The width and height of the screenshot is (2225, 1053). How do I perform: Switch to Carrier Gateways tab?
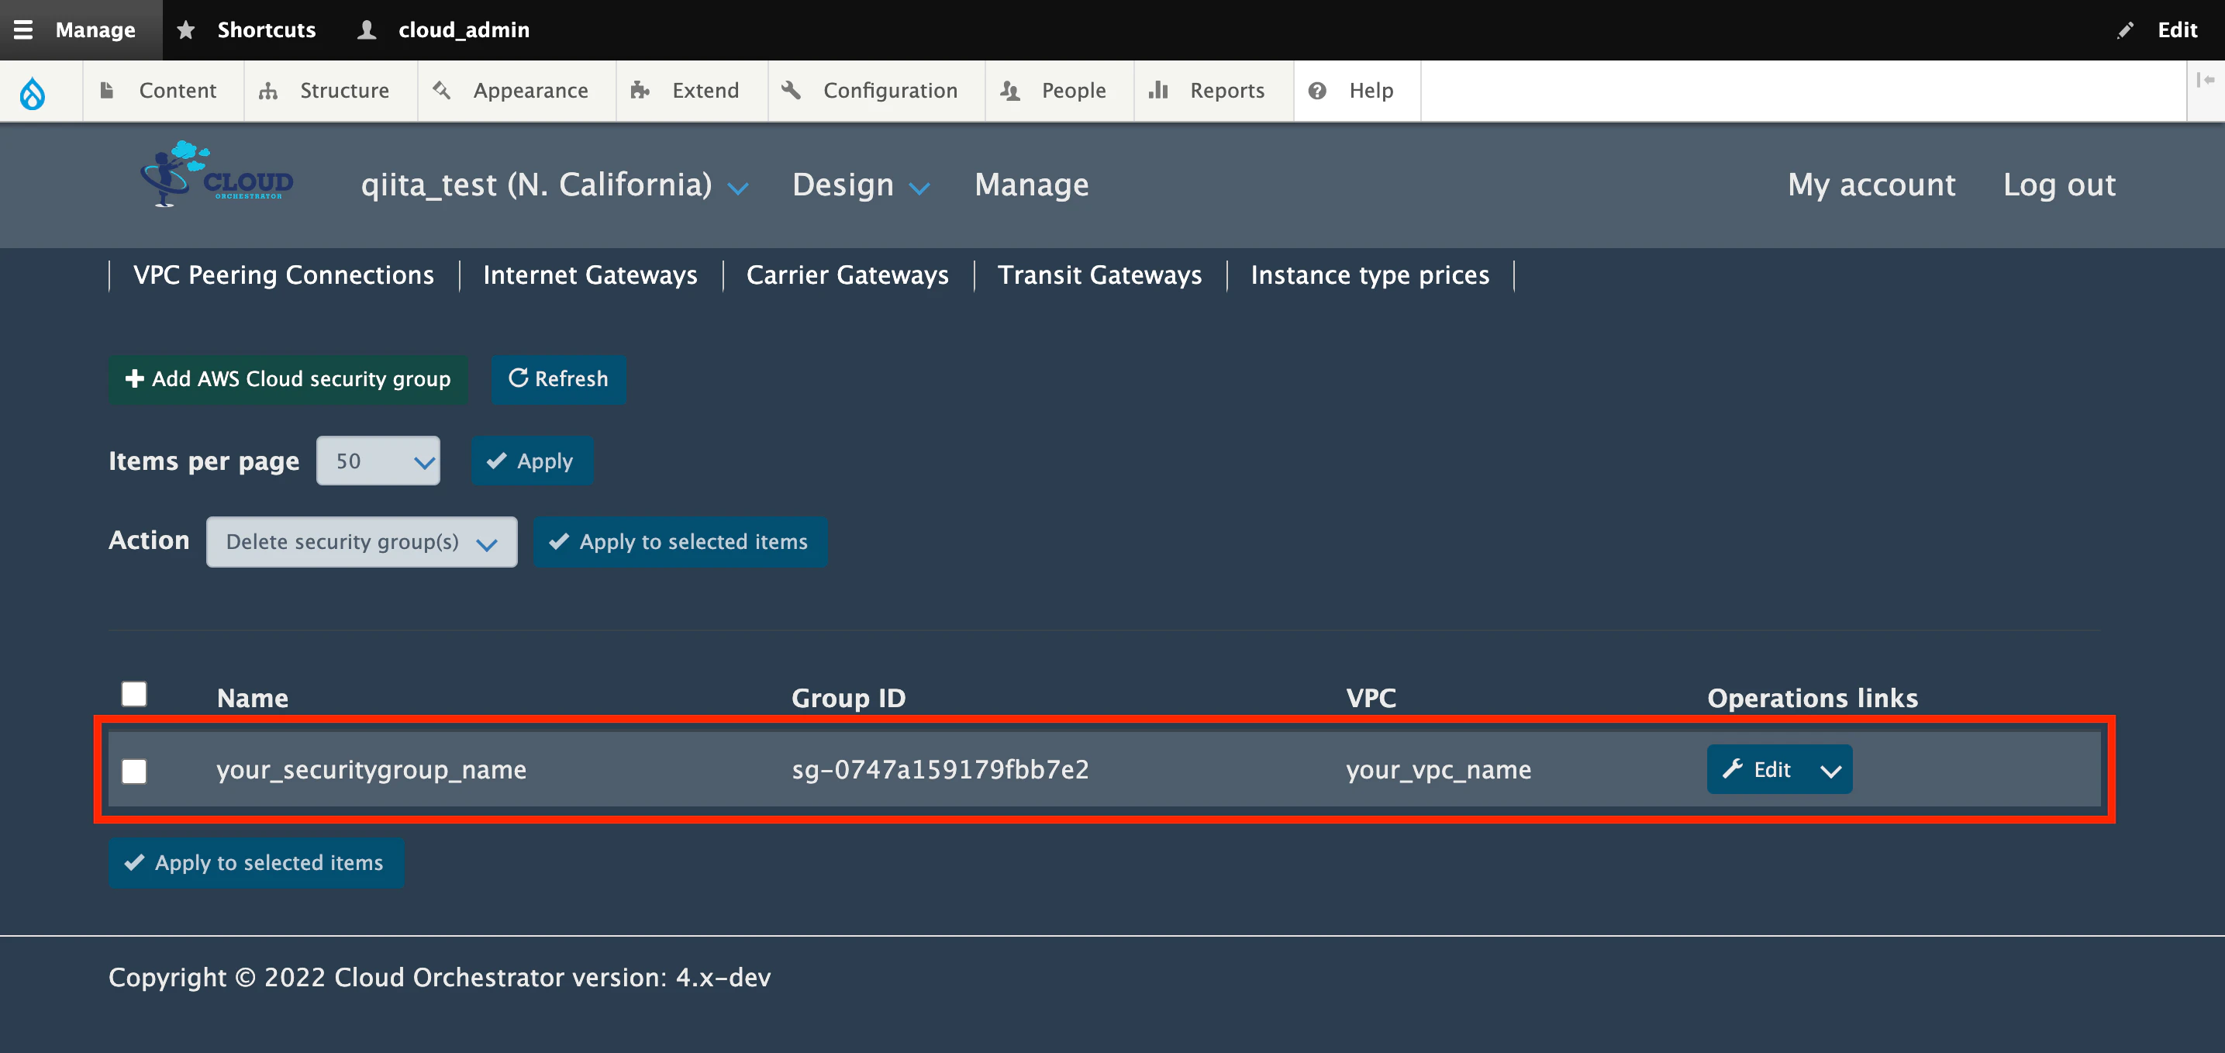tap(847, 274)
